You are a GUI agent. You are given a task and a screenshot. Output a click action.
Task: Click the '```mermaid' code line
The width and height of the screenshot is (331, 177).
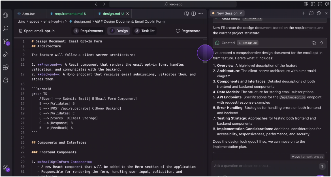(41, 89)
